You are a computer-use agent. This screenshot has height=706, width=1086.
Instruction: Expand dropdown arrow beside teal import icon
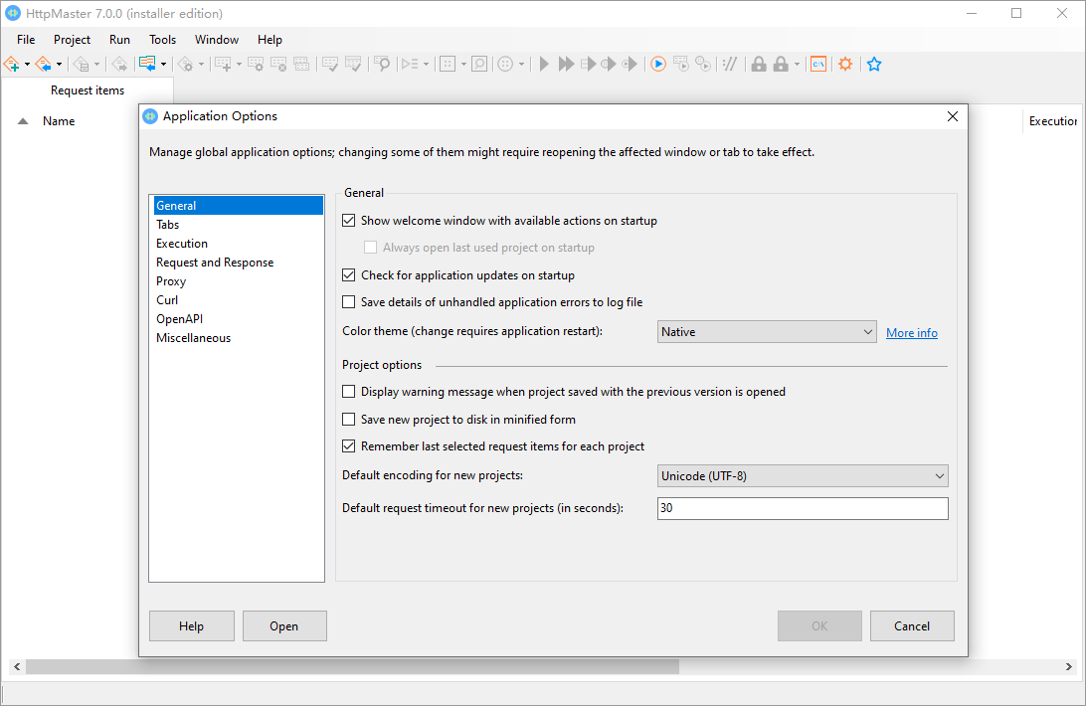pyautogui.click(x=163, y=65)
